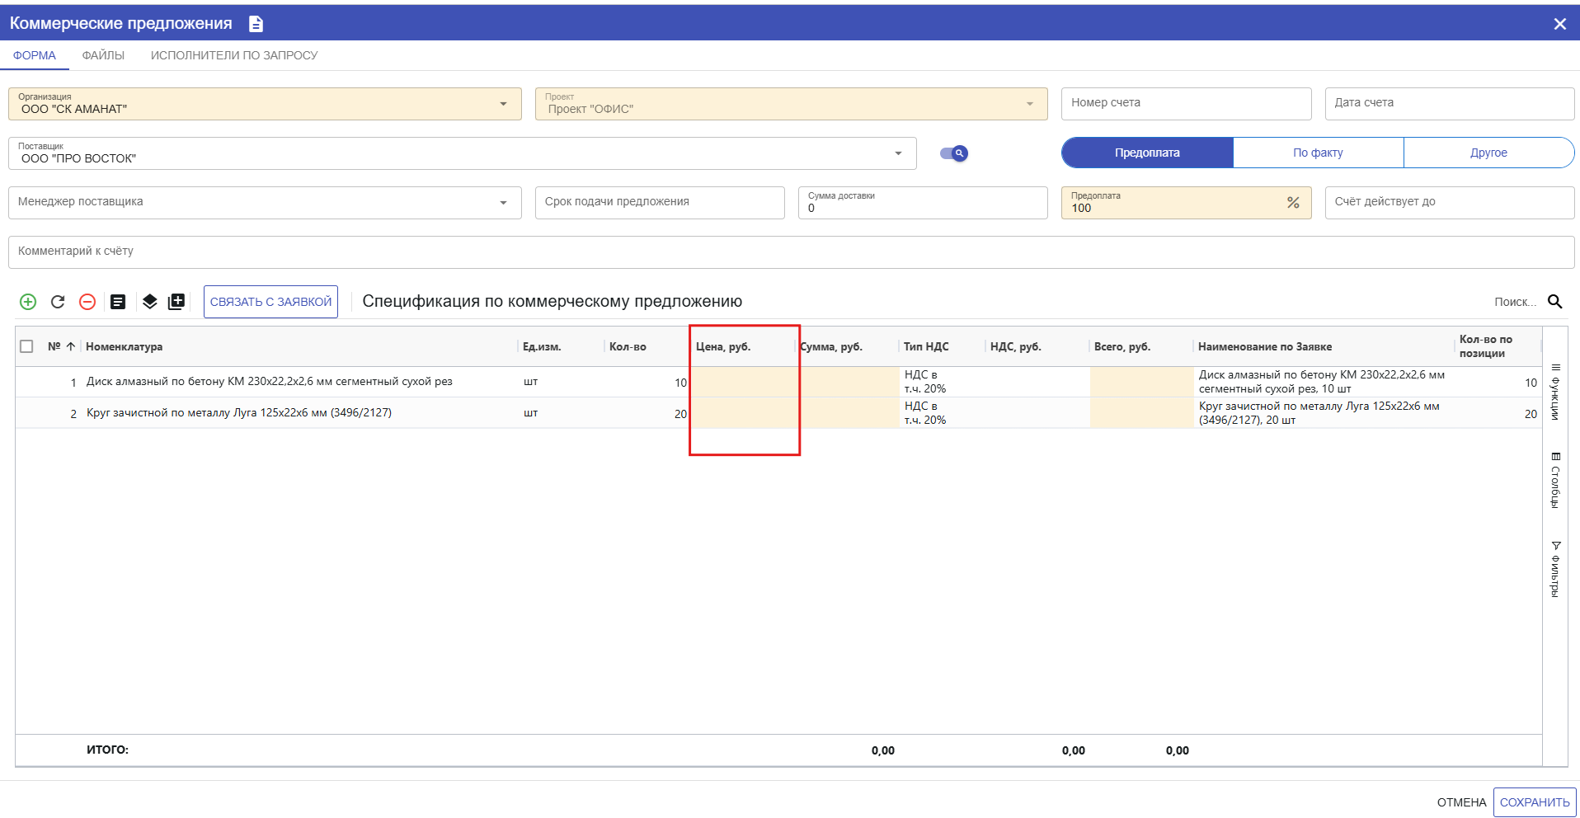Click the Комментарий к счёту field

[790, 252]
